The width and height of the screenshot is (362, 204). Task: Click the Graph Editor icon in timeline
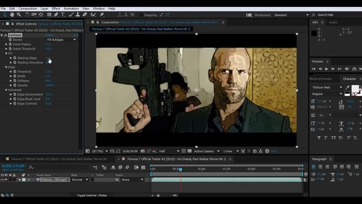(x=143, y=167)
